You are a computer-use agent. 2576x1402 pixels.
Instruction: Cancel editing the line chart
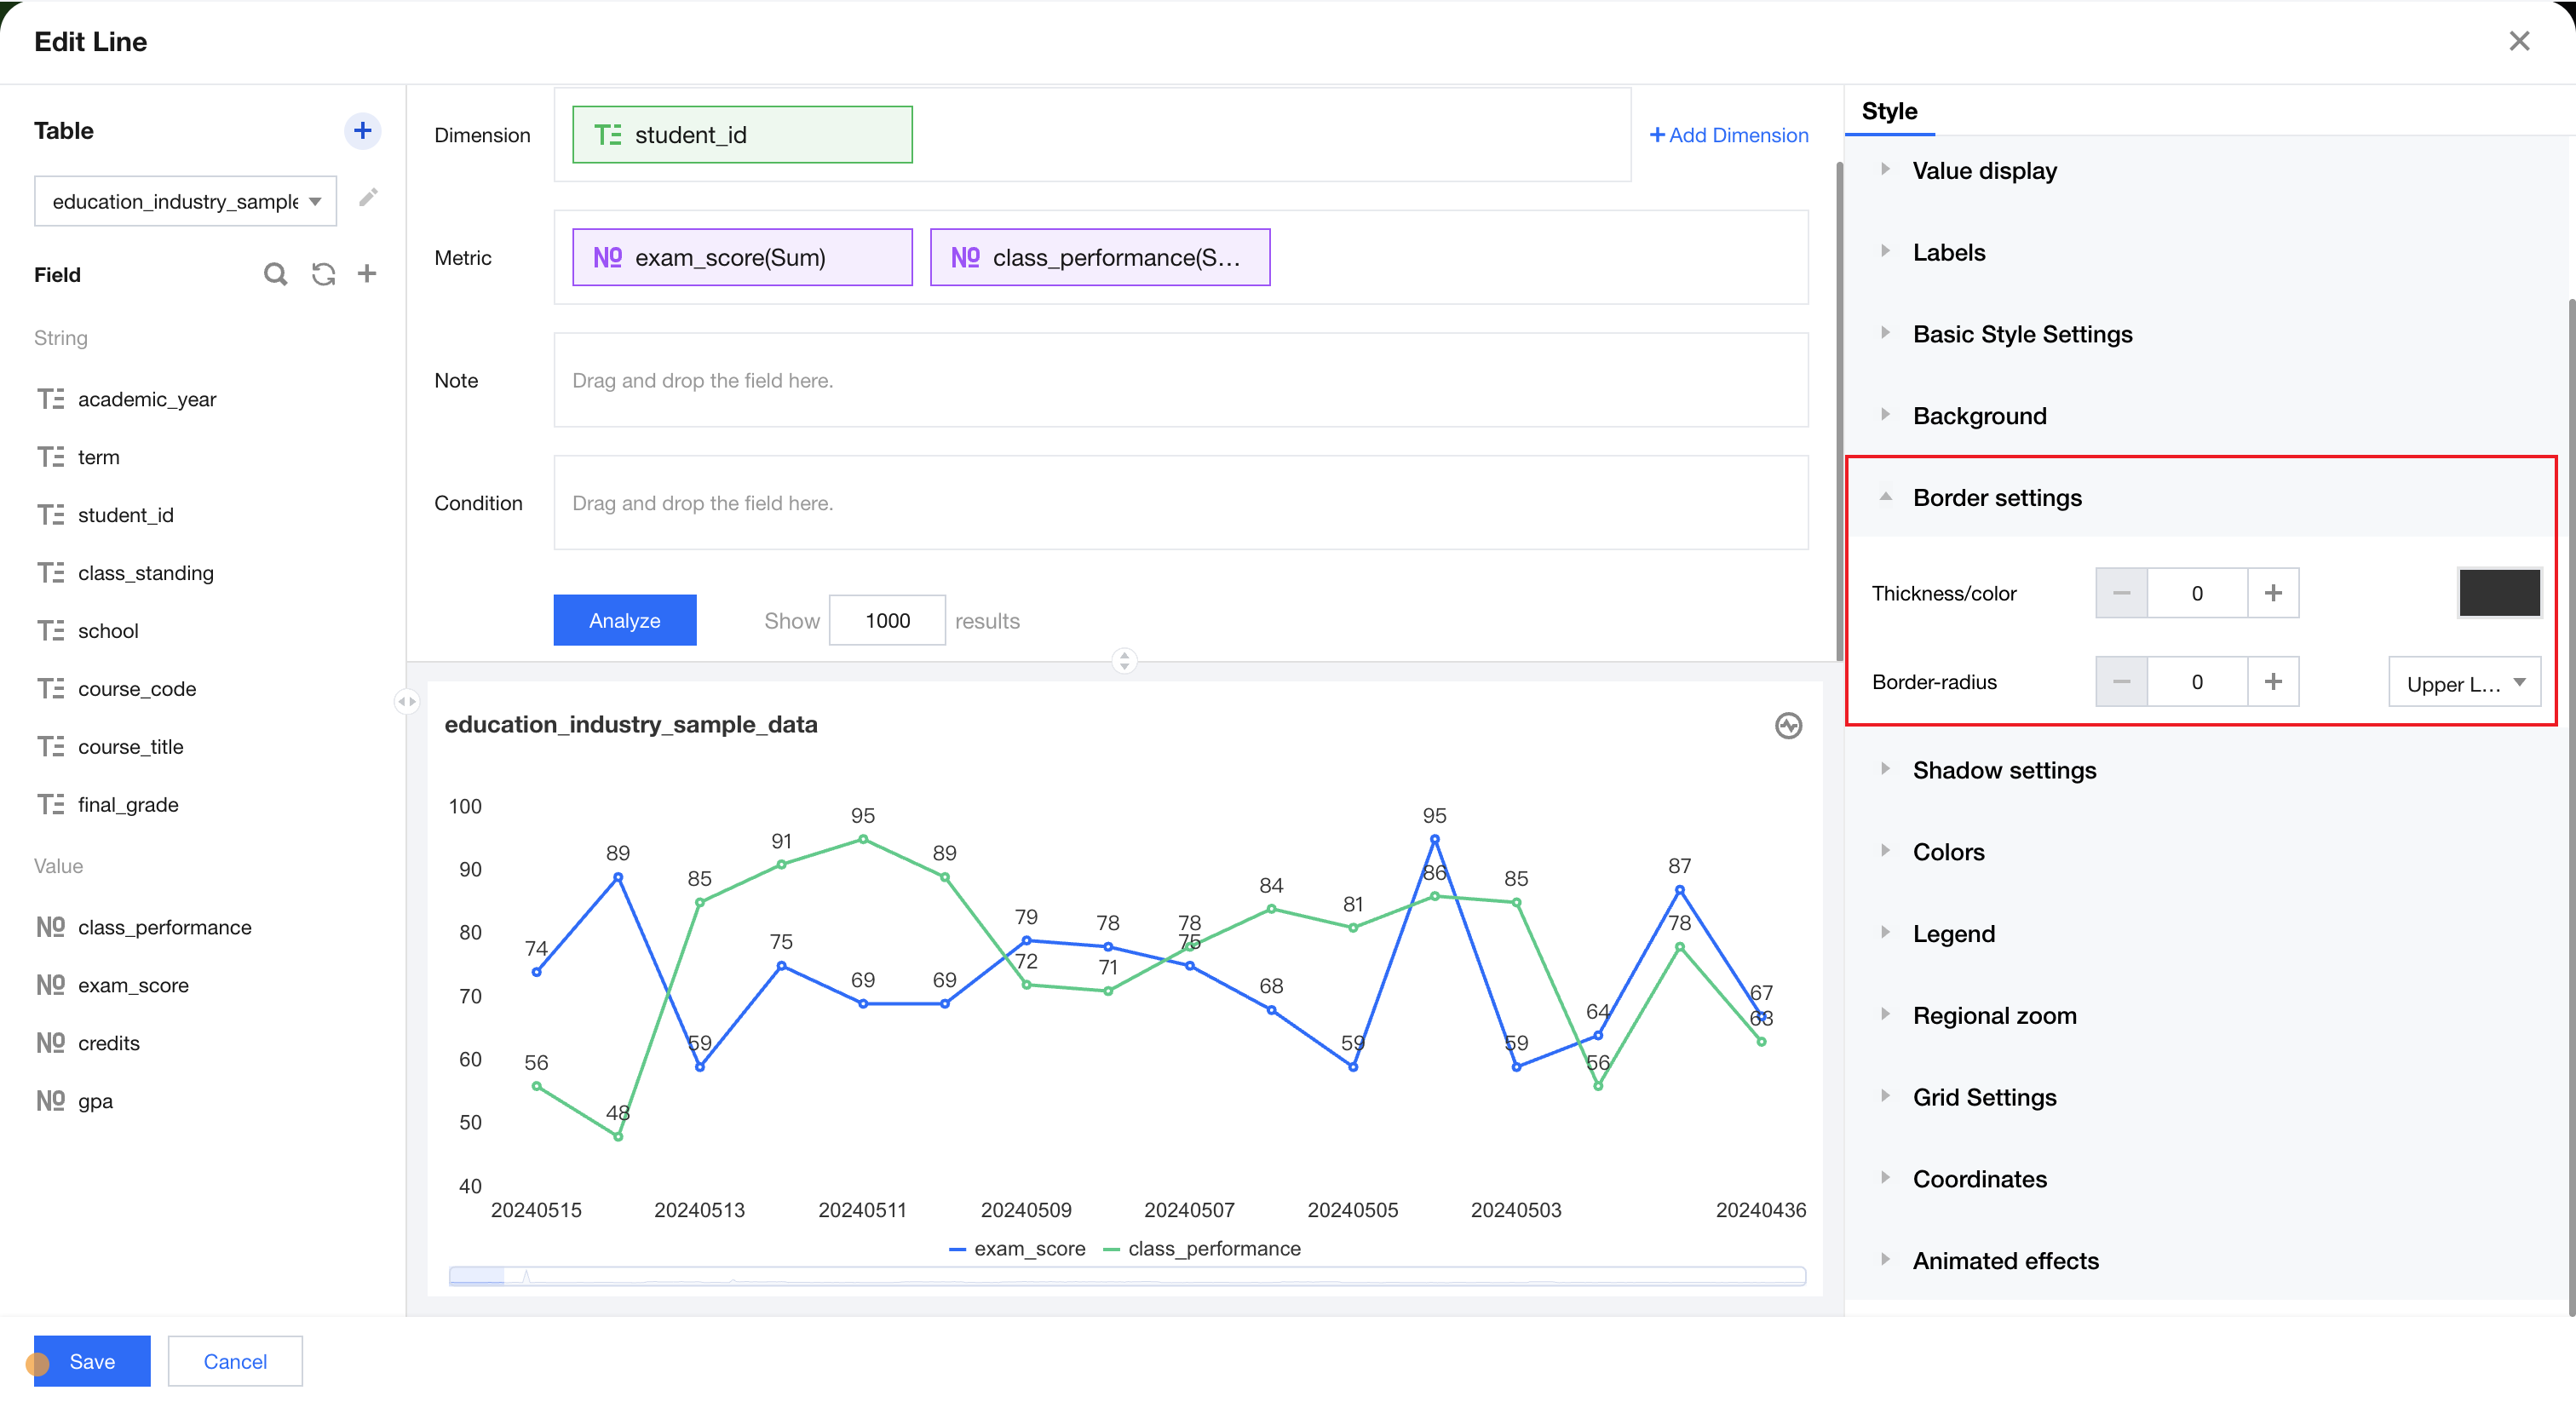click(235, 1361)
